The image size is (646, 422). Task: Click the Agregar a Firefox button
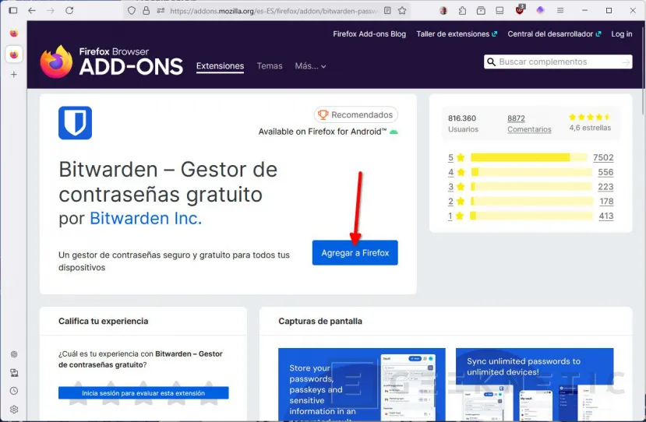point(355,252)
